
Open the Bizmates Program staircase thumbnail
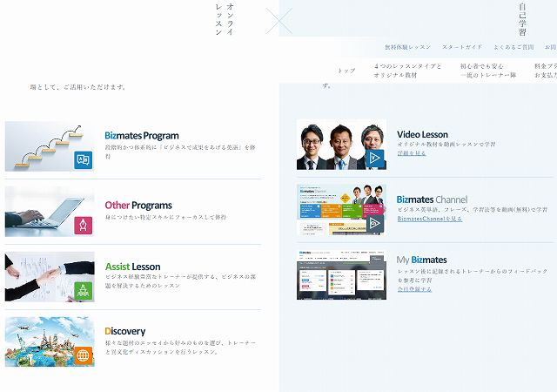coord(50,146)
